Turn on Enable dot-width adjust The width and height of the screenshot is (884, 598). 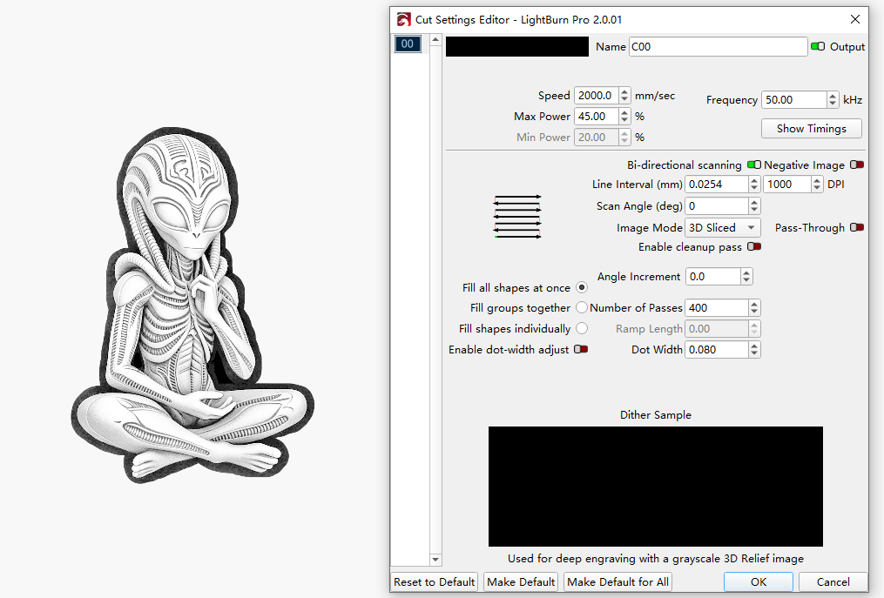581,349
